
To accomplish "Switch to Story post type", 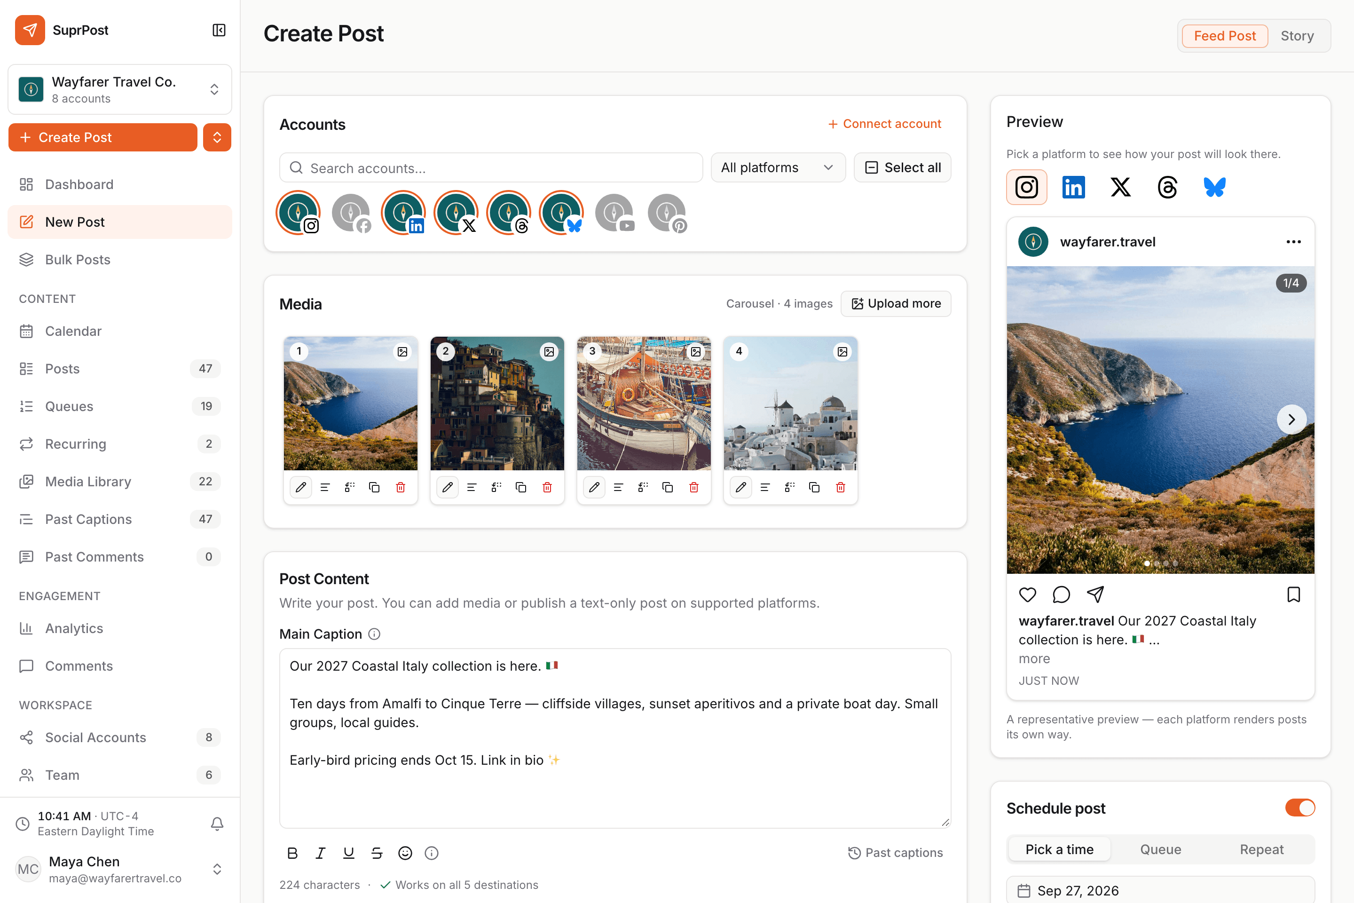I will pyautogui.click(x=1297, y=36).
